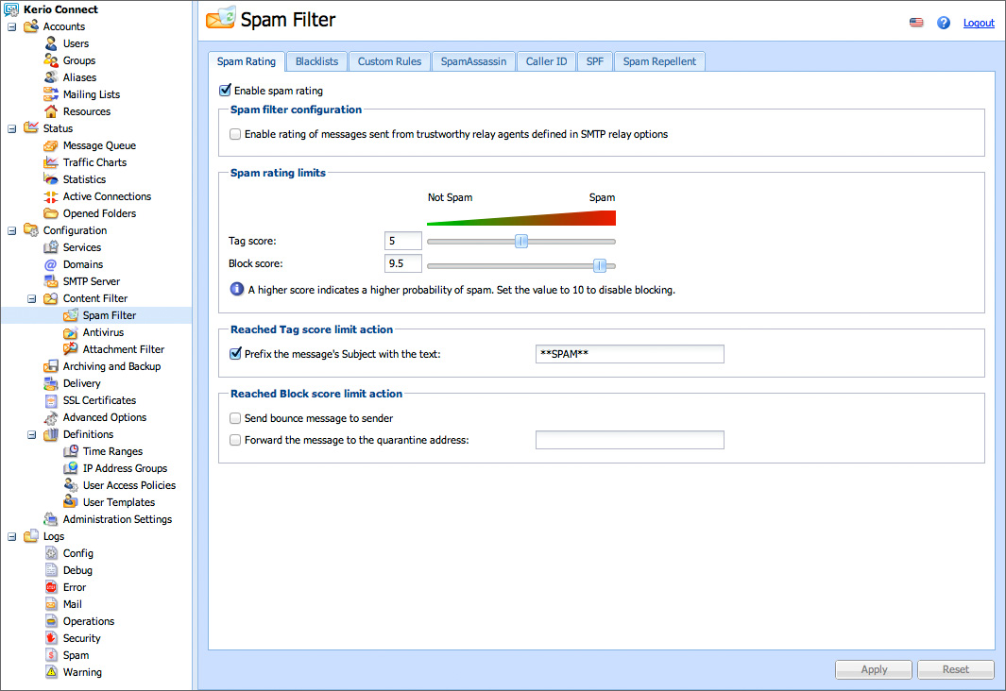Click the Error log stop icon
The image size is (1006, 691).
pos(51,587)
